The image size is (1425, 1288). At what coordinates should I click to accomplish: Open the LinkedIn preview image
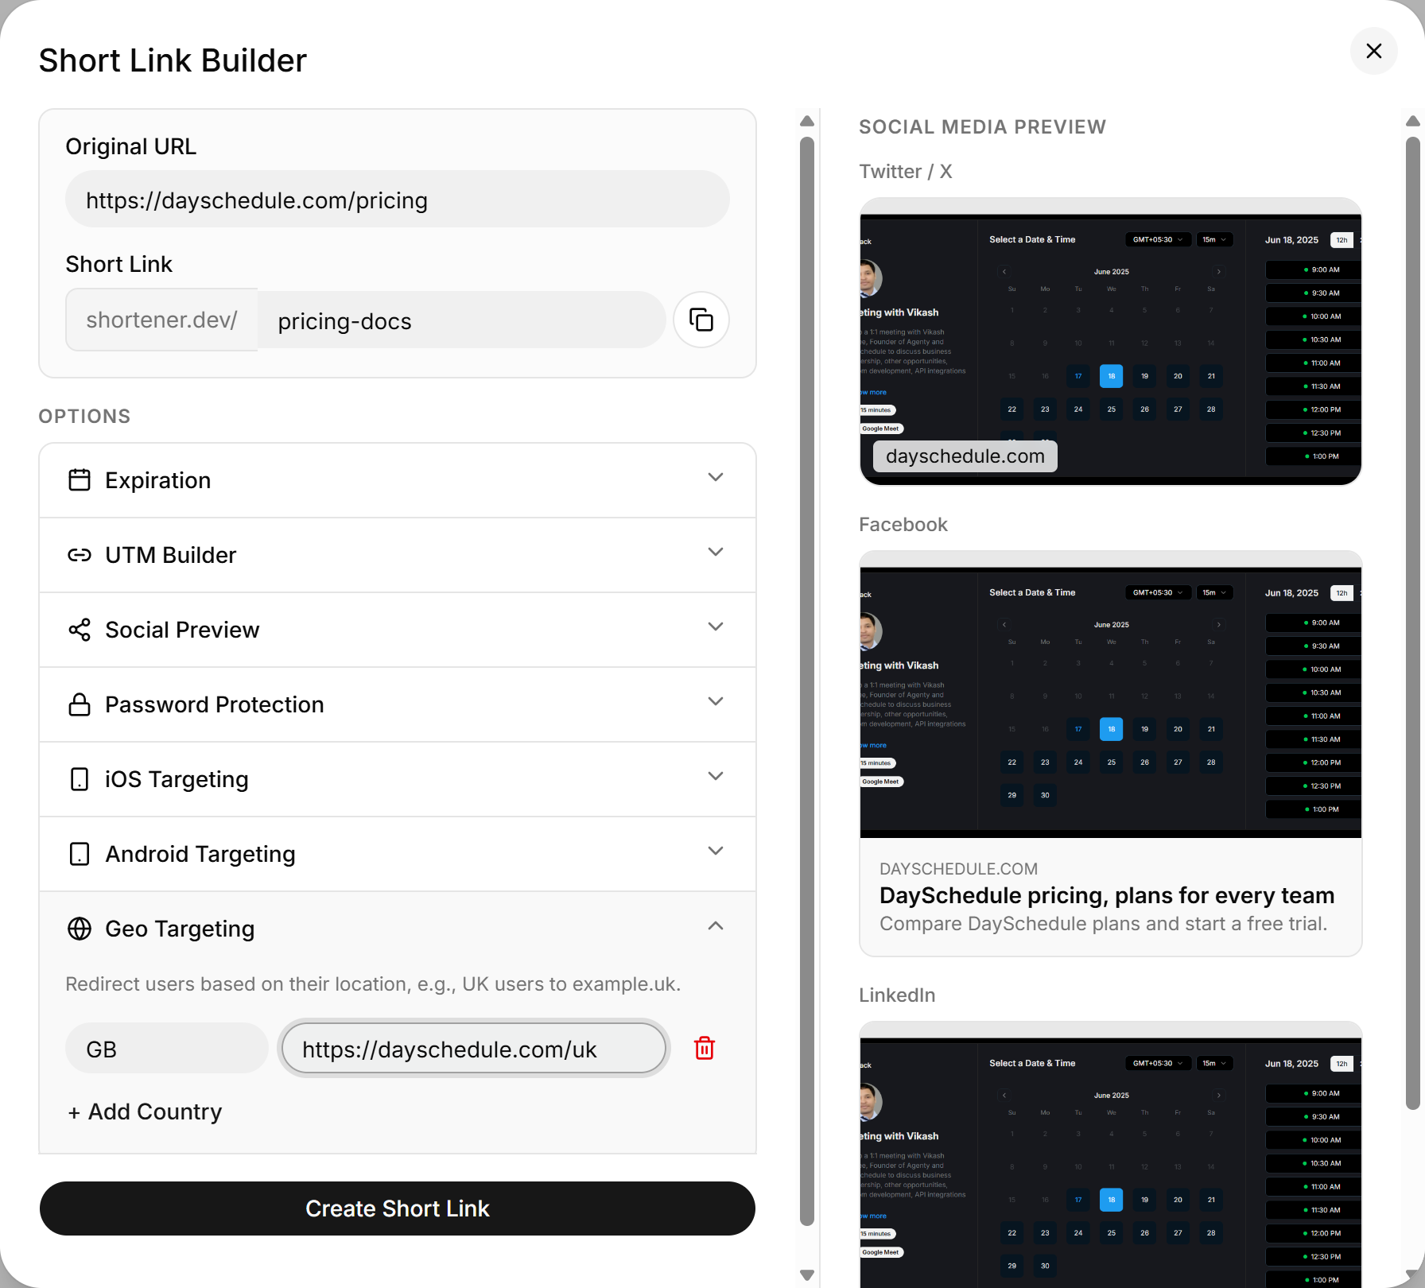[1111, 1154]
